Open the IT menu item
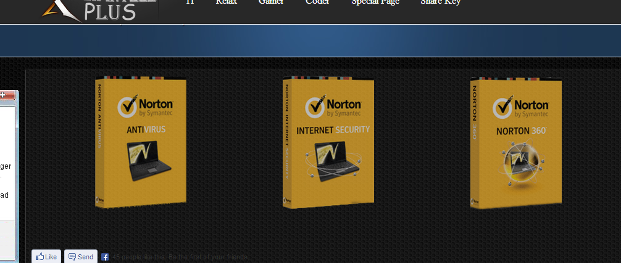This screenshot has width=621, height=263. click(x=190, y=2)
